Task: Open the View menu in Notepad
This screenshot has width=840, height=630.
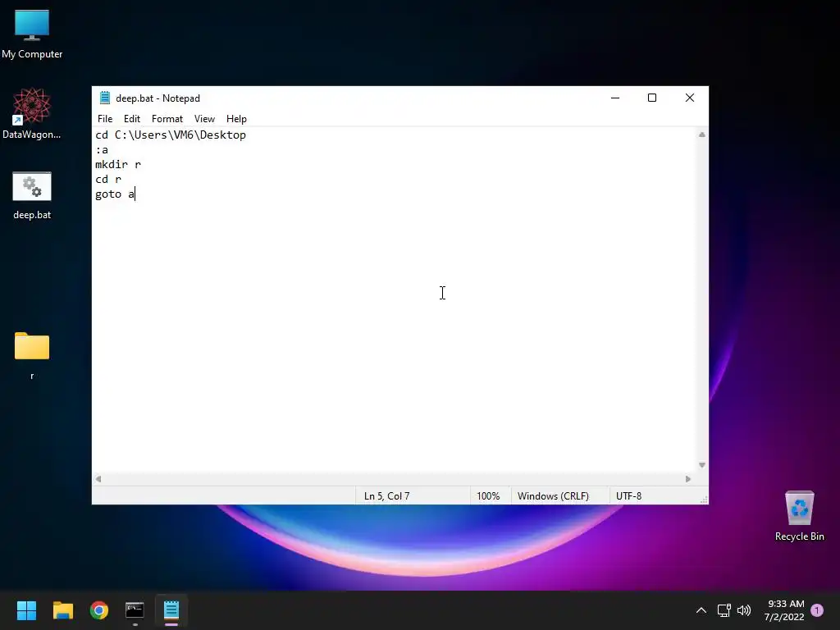Action: pos(204,119)
